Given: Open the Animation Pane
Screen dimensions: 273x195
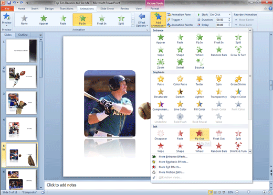Looking at the screenshot, I should (179, 15).
